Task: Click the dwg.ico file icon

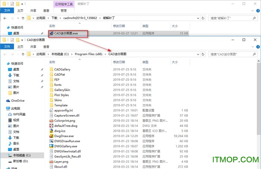Action: [51, 131]
